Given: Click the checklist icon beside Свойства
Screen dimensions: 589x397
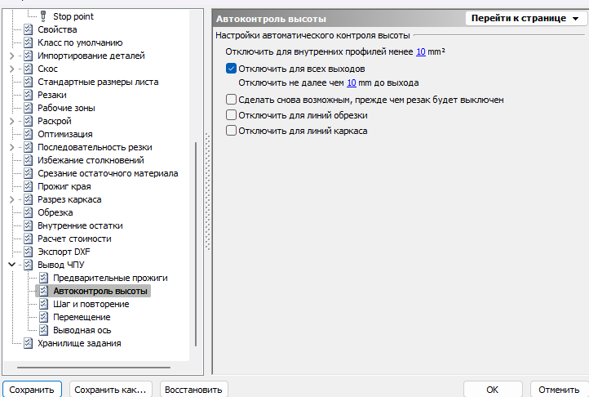Looking at the screenshot, I should (x=29, y=29).
